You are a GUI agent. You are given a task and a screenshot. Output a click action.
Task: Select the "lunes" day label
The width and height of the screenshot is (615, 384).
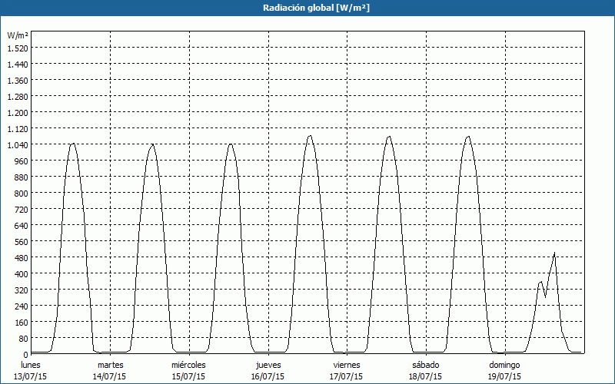31,365
